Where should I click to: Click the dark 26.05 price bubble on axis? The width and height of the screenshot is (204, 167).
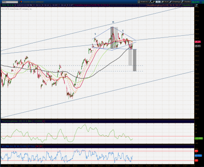click(198, 46)
